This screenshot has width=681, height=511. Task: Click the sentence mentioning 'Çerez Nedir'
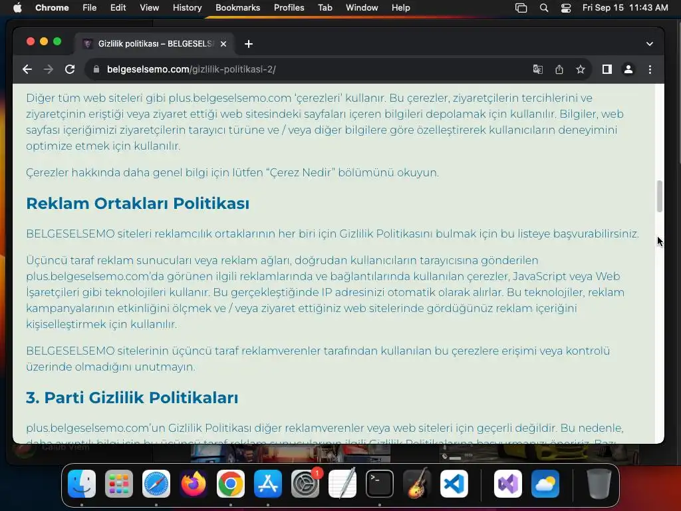pos(232,172)
